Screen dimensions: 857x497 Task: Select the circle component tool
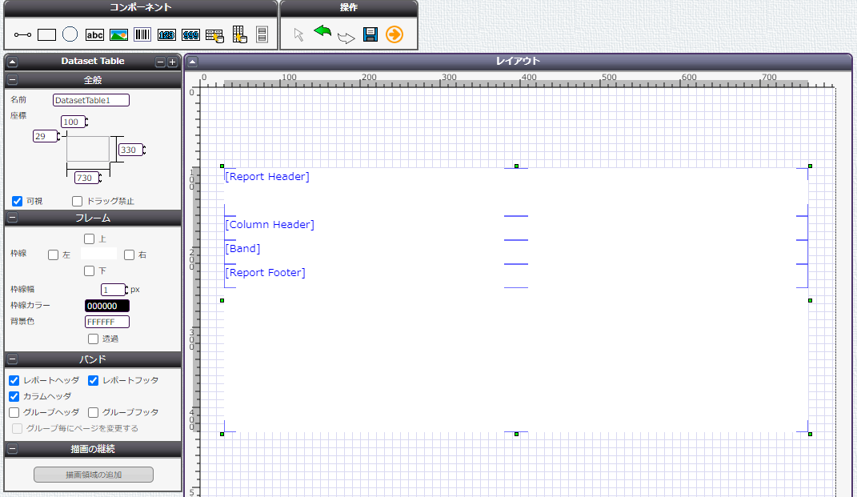70,34
